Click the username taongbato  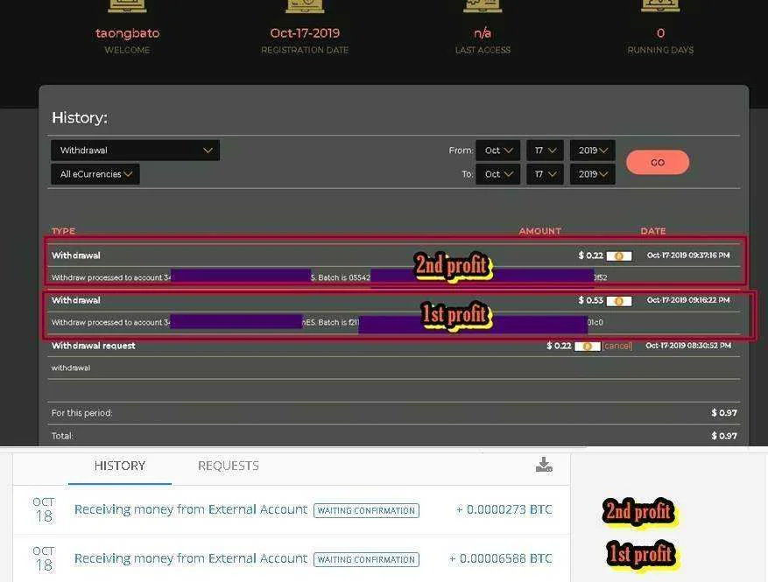click(x=127, y=33)
